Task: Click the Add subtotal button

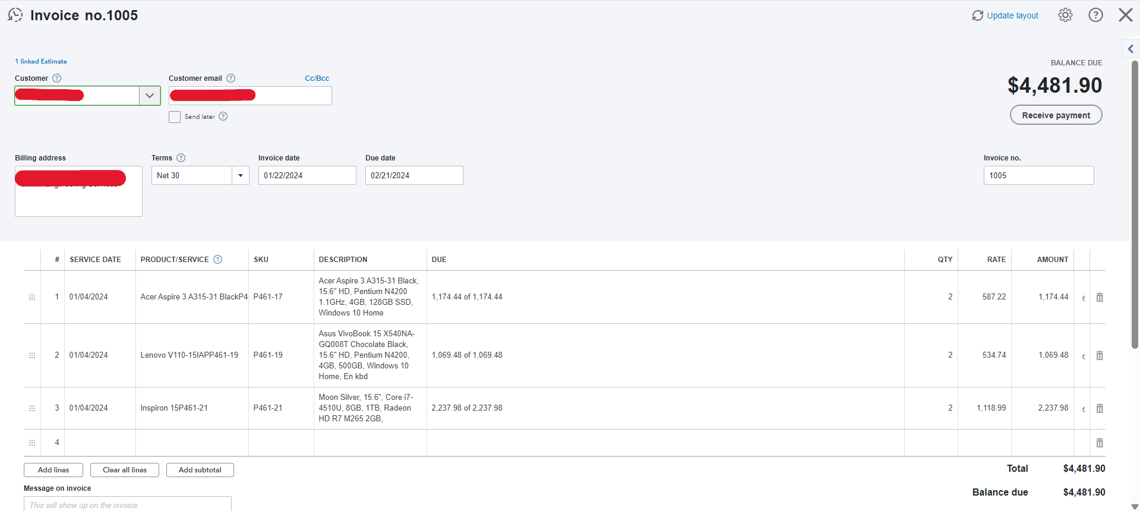Action: point(200,470)
